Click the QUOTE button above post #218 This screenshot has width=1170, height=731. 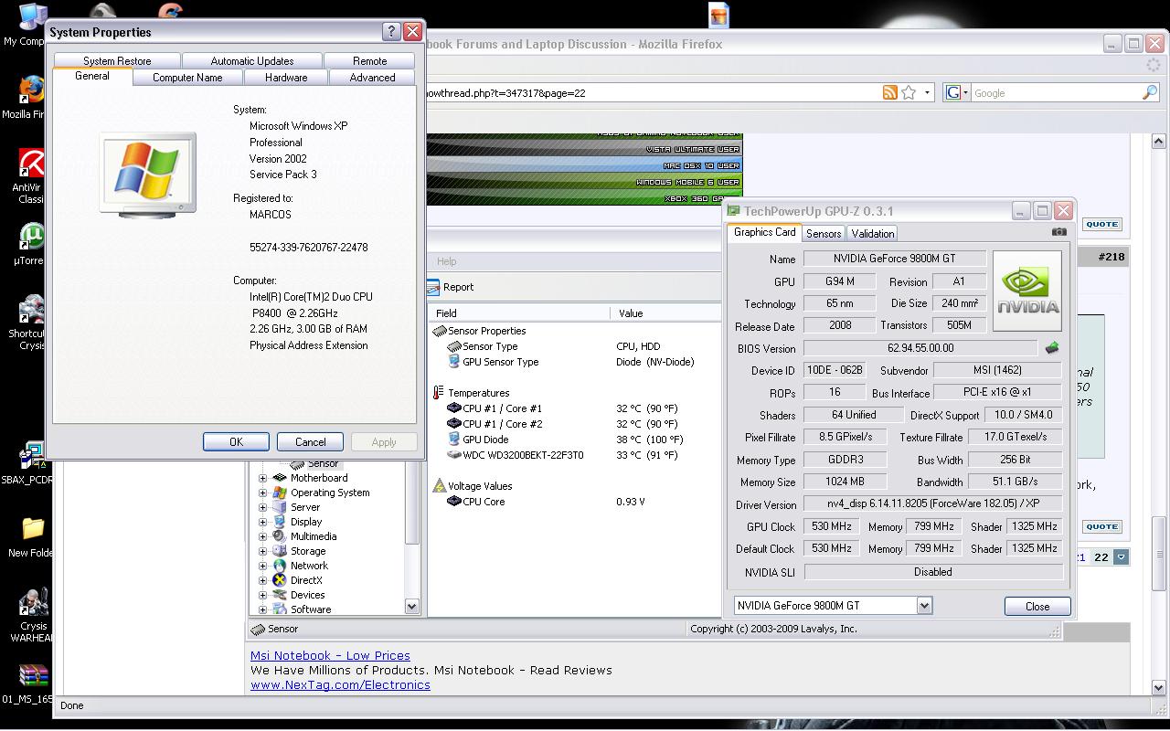[1101, 224]
